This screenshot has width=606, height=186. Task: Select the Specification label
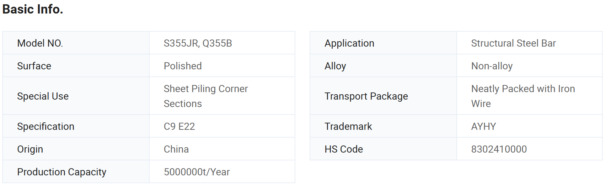(x=45, y=127)
